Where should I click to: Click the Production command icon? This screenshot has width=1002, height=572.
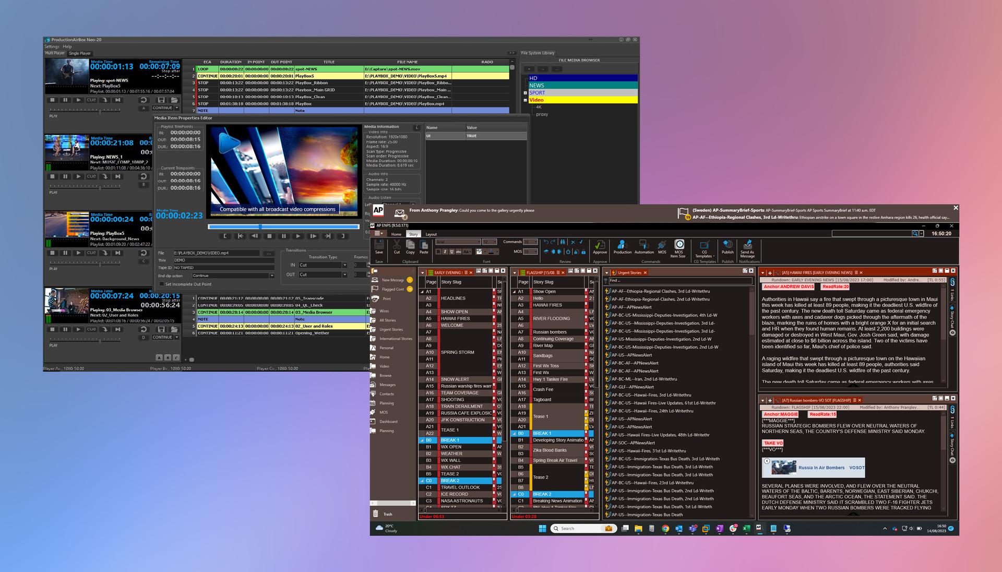(x=622, y=245)
